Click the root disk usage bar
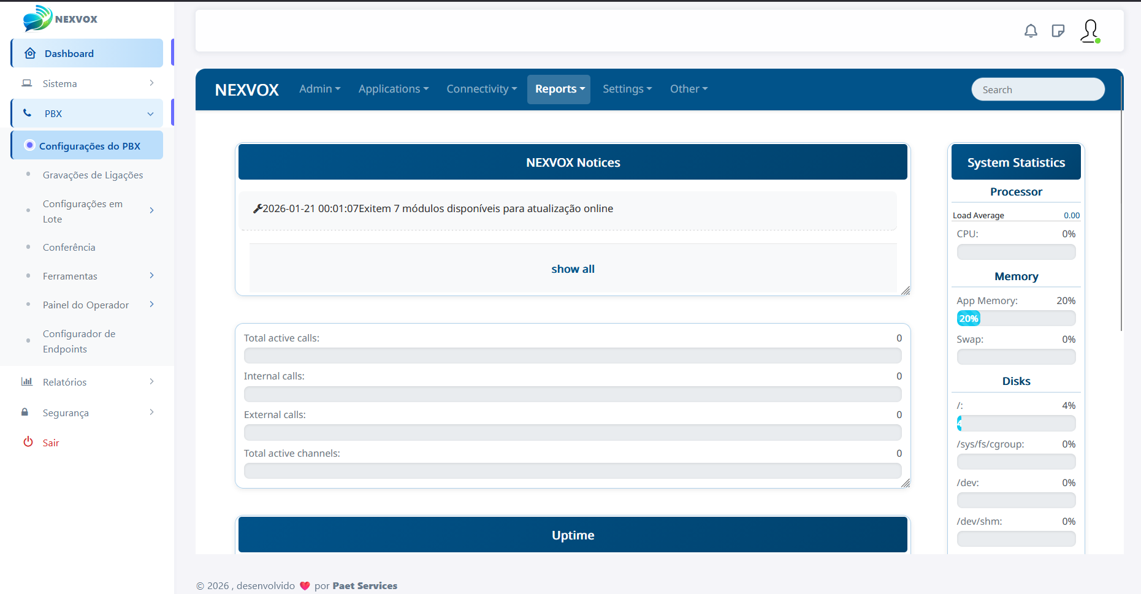1141x594 pixels. (1016, 423)
